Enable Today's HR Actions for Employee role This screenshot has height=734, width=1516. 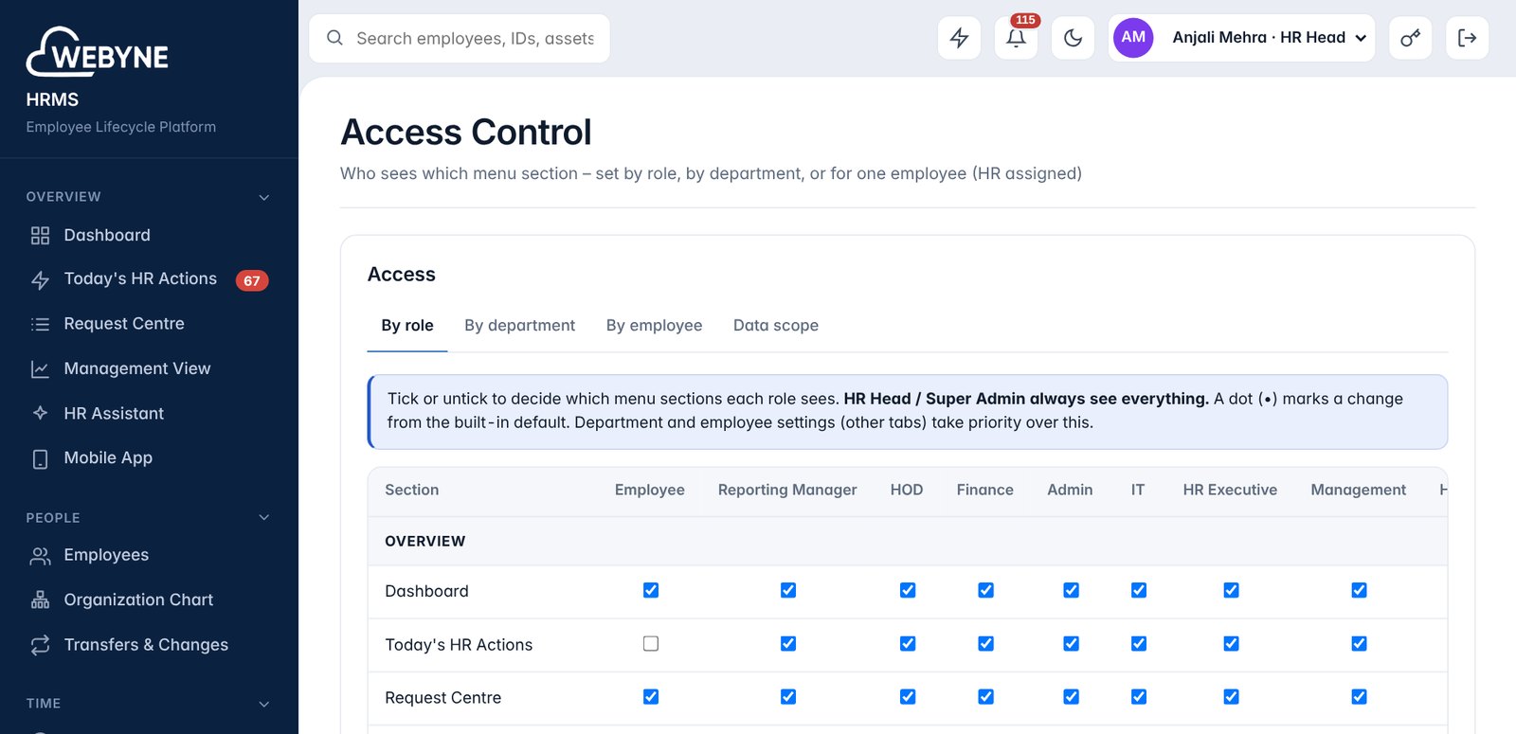[x=651, y=644]
